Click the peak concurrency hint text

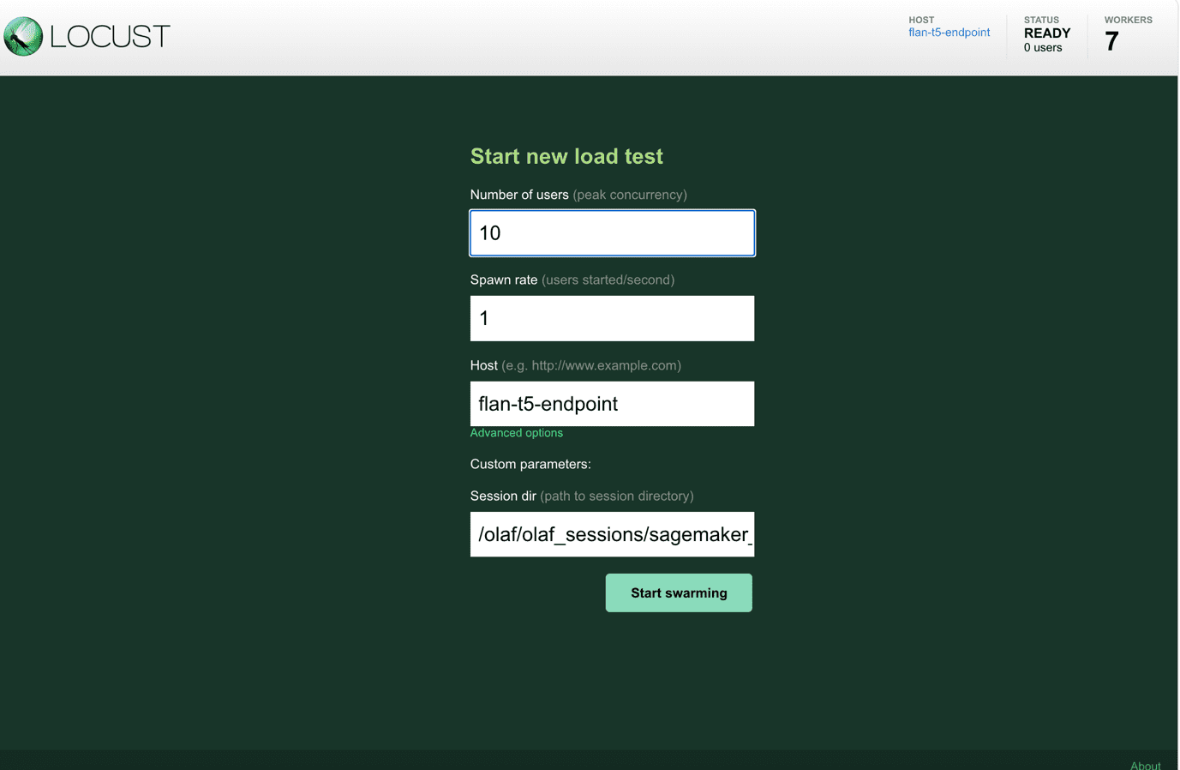[630, 195]
